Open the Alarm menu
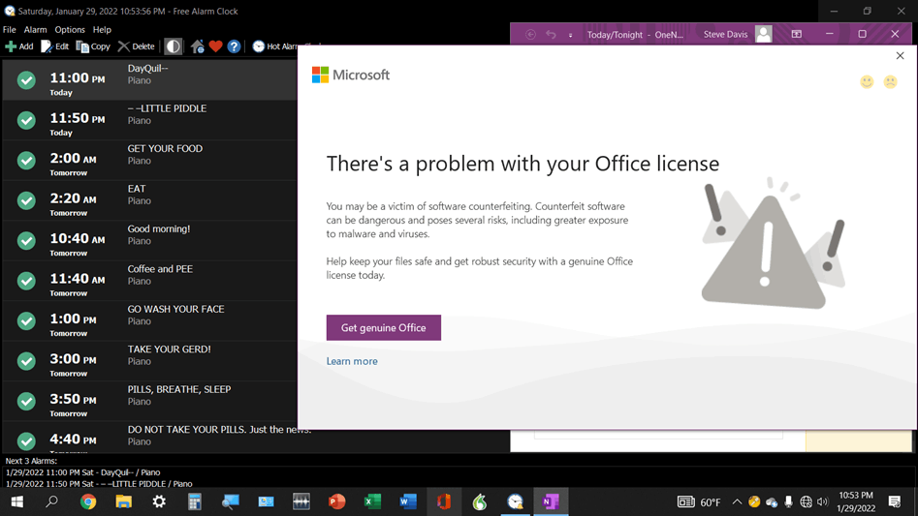The image size is (918, 516). (x=35, y=29)
